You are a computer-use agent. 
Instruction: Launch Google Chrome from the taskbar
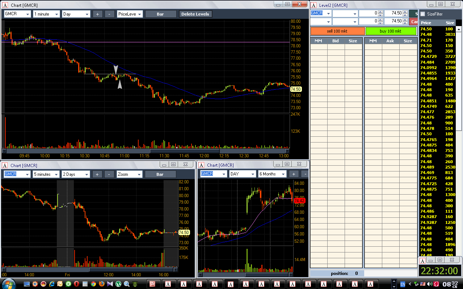(93, 284)
